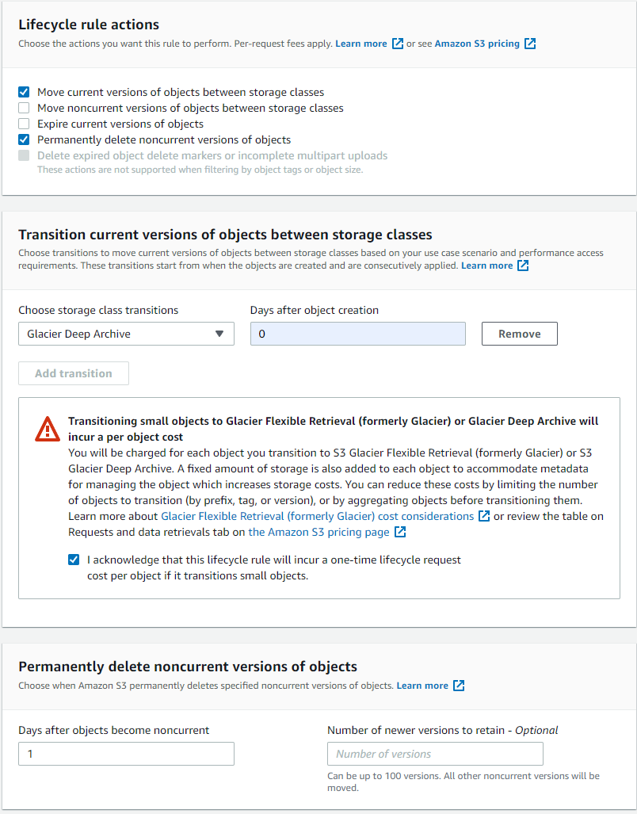Open Glacier Flexible Retrieval cost considerations link
The image size is (637, 814).
[x=317, y=516]
